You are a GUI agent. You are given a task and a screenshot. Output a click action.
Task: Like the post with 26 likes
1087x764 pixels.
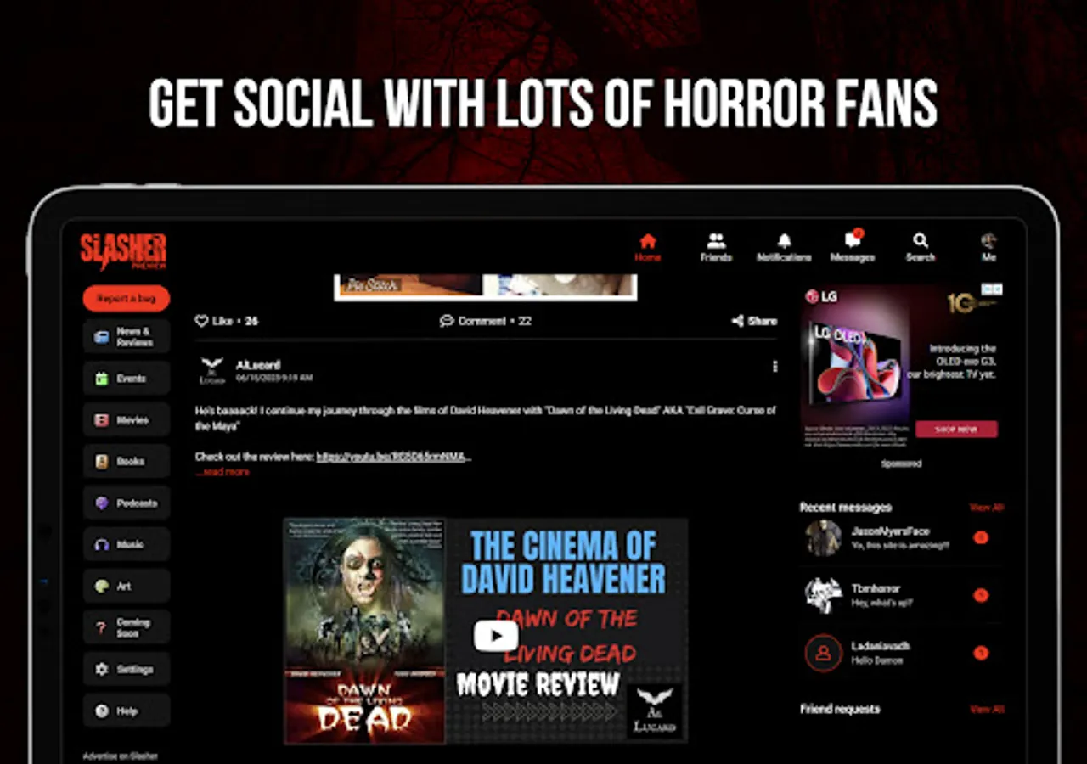(226, 321)
